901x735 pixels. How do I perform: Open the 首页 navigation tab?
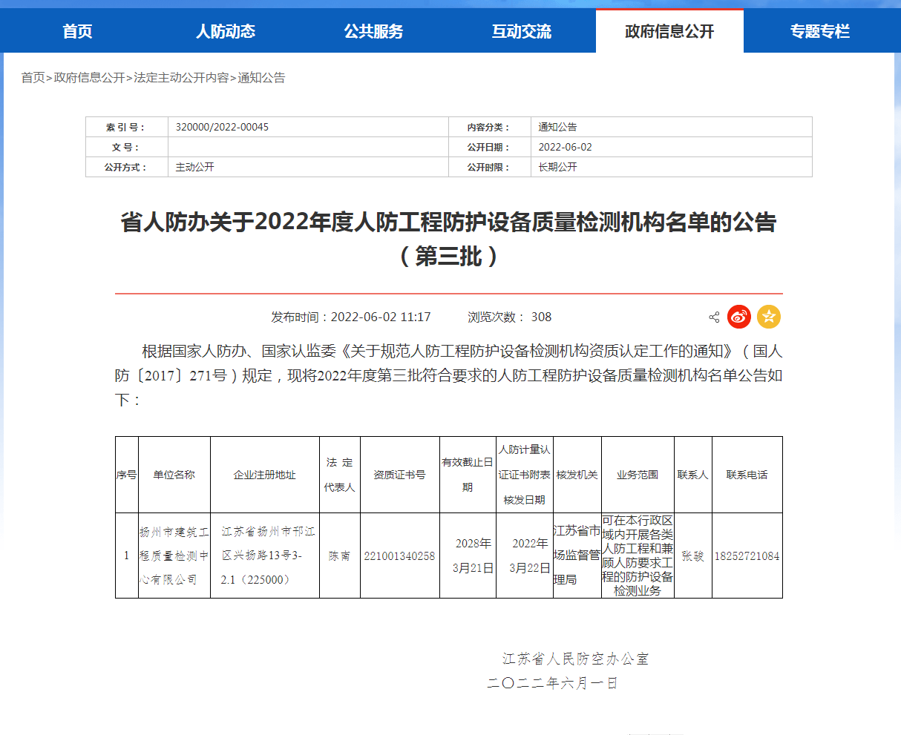77,31
